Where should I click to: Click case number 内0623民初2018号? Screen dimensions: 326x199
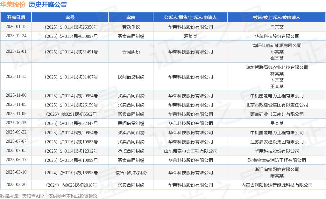[x=71, y=185]
